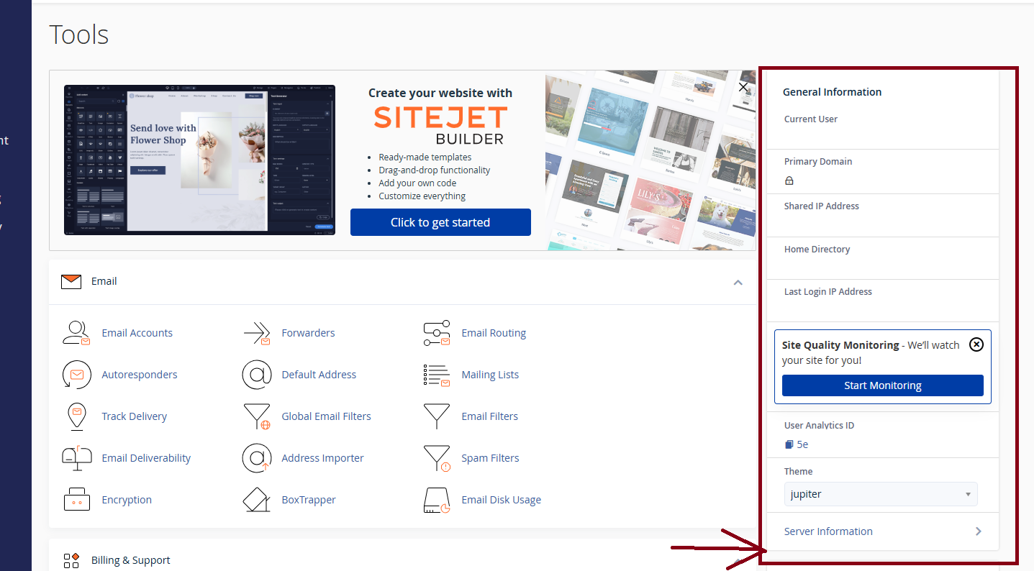Click the Primary Domain padlock icon
The width and height of the screenshot is (1034, 571).
pos(789,181)
